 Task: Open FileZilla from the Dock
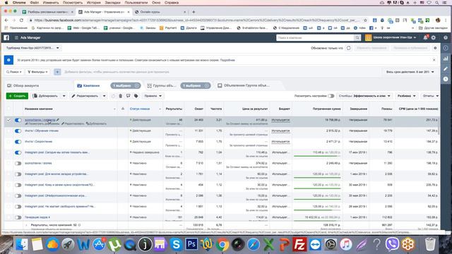pyautogui.click(x=299, y=244)
